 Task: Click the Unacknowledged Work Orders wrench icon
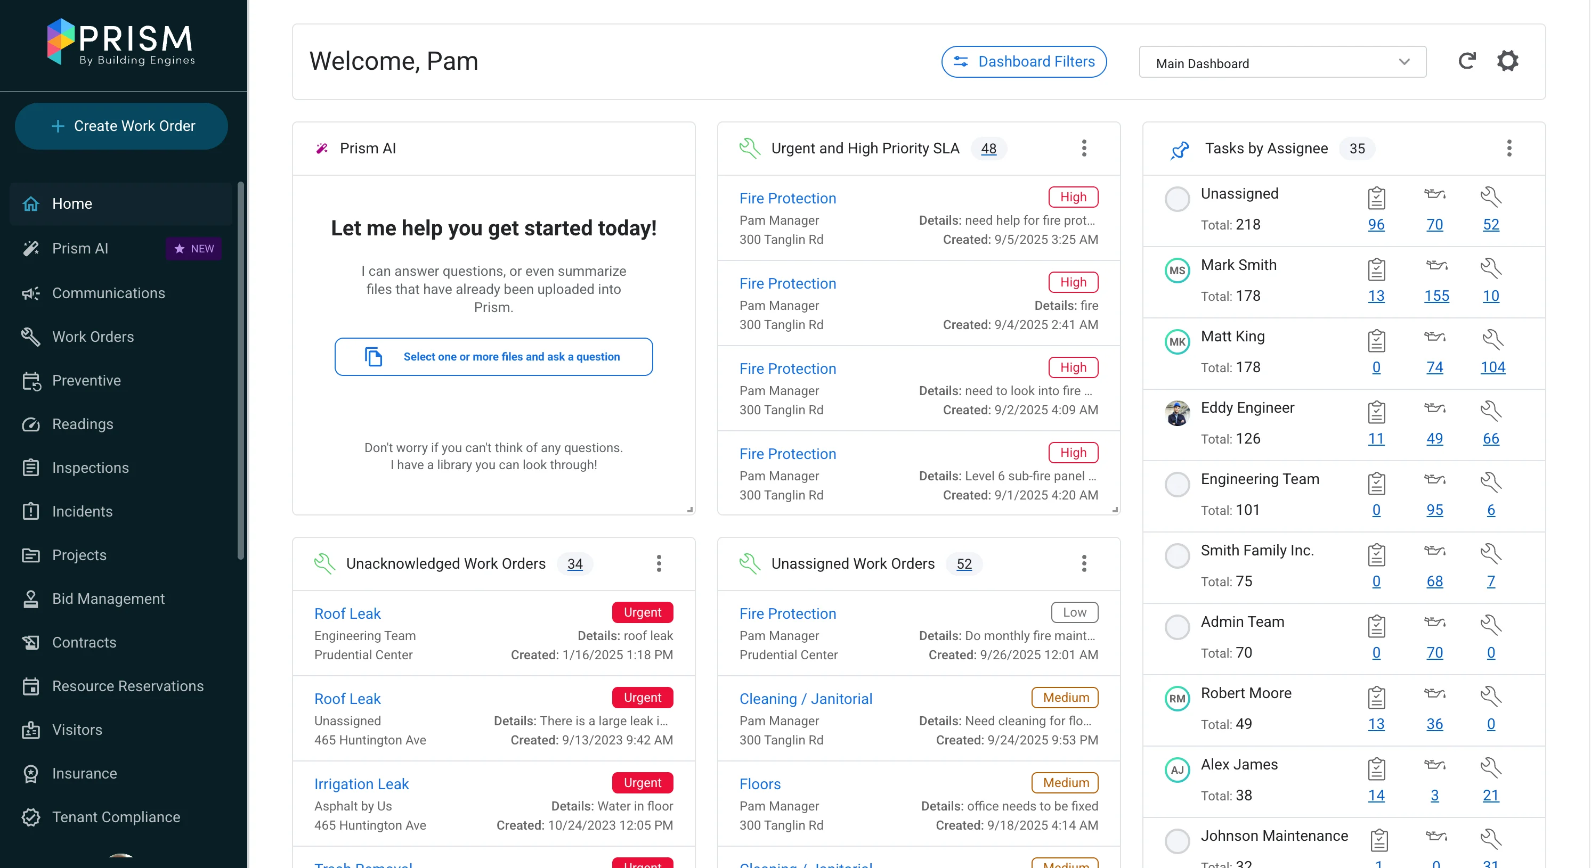pos(325,563)
